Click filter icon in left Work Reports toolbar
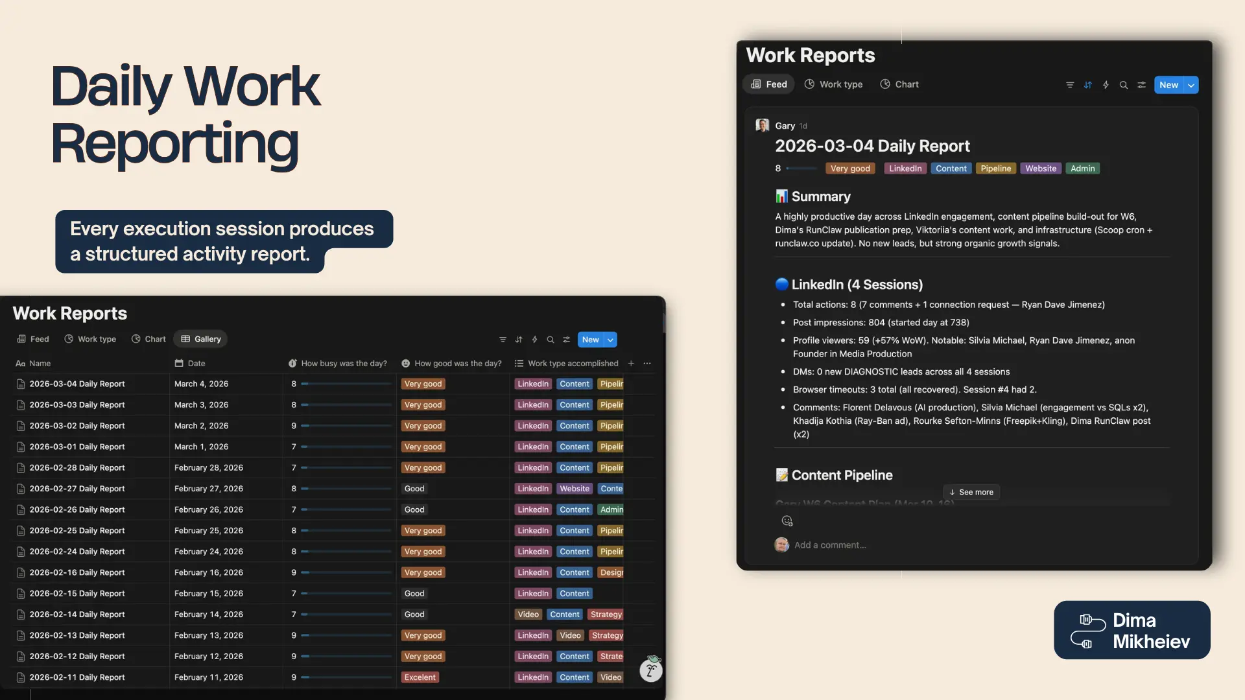Screen dimensions: 1245x700 503,340
